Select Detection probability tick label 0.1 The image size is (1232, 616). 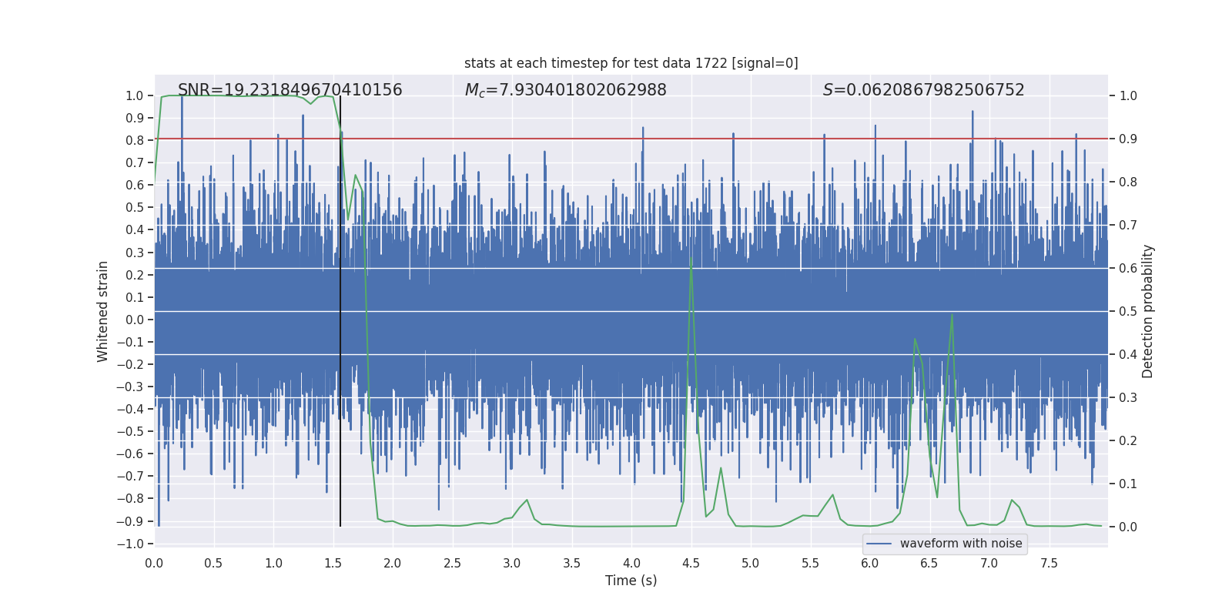pyautogui.click(x=1128, y=484)
